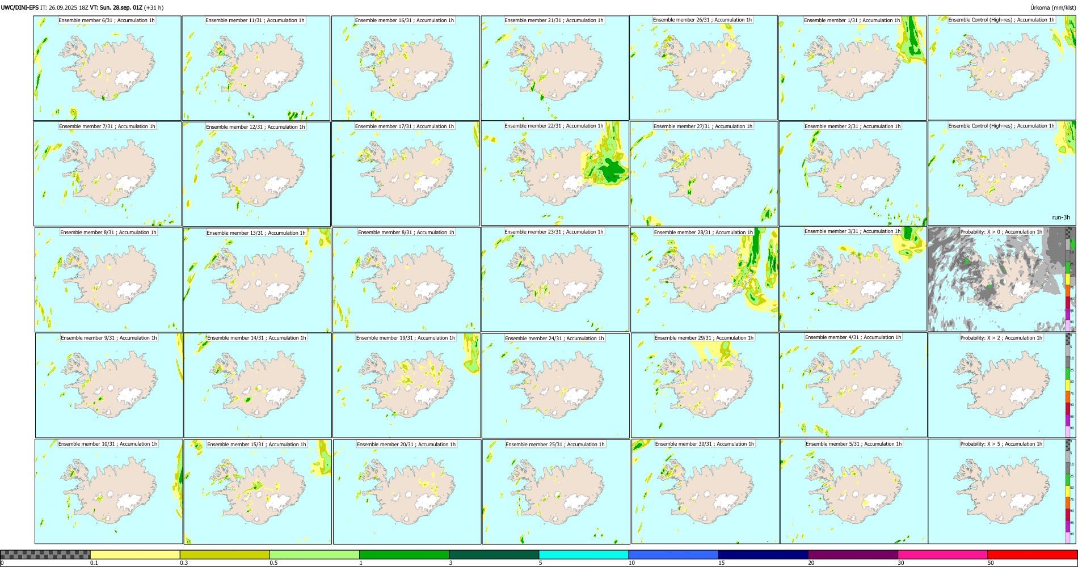Click the olive 0.3–0.5 legend color band
The image size is (1078, 567).
[x=225, y=555]
